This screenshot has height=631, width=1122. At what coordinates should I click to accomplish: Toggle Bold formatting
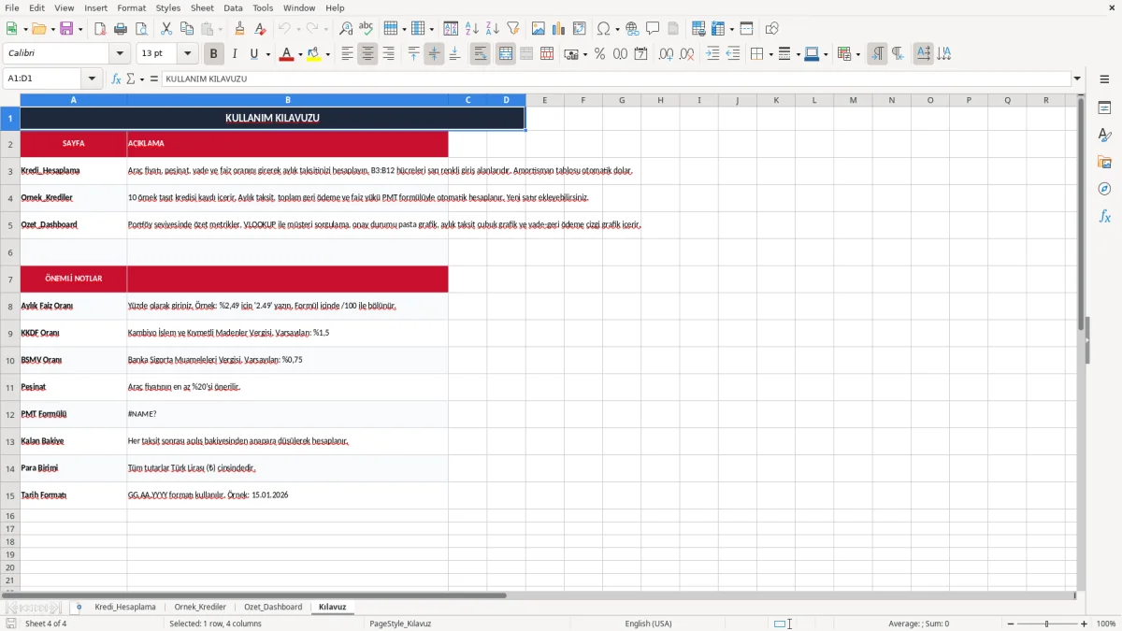coord(213,54)
